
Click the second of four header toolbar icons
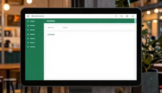pyautogui.click(x=121, y=16)
